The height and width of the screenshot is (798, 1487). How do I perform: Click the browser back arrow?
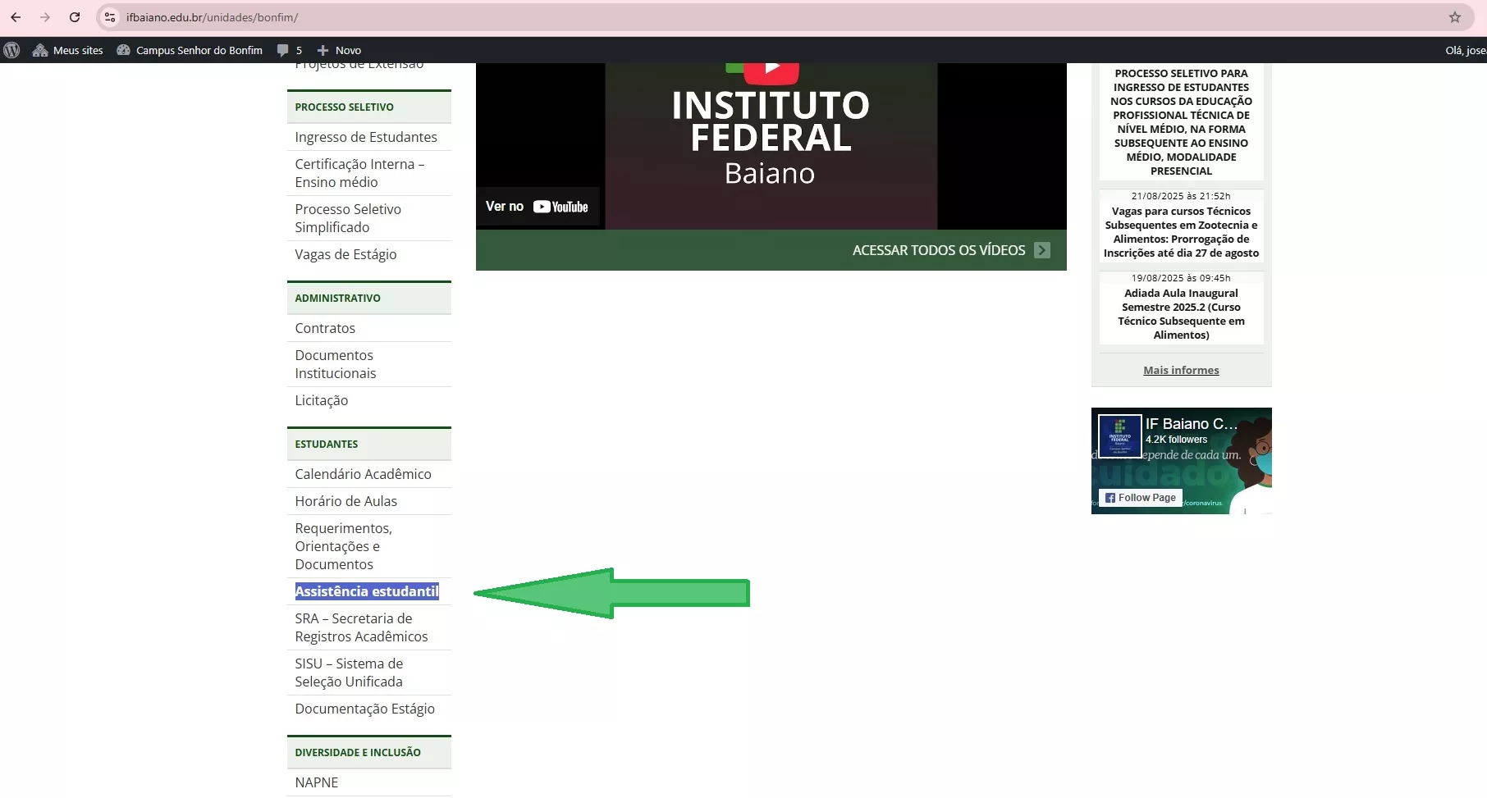click(x=16, y=17)
